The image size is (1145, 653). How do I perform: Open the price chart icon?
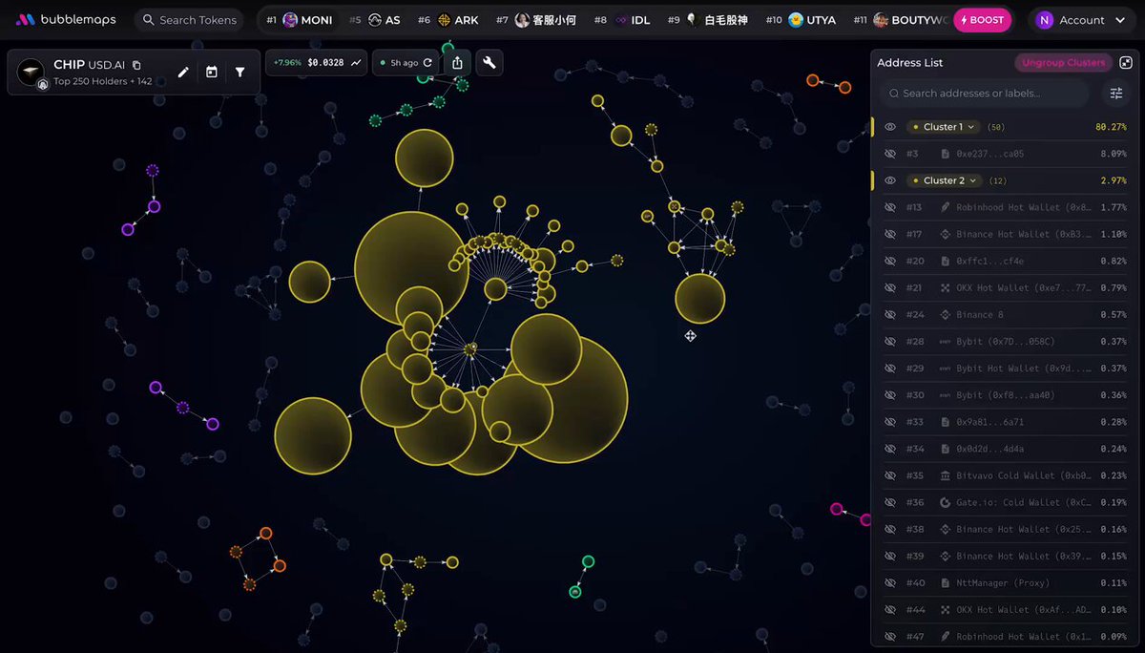tap(356, 63)
